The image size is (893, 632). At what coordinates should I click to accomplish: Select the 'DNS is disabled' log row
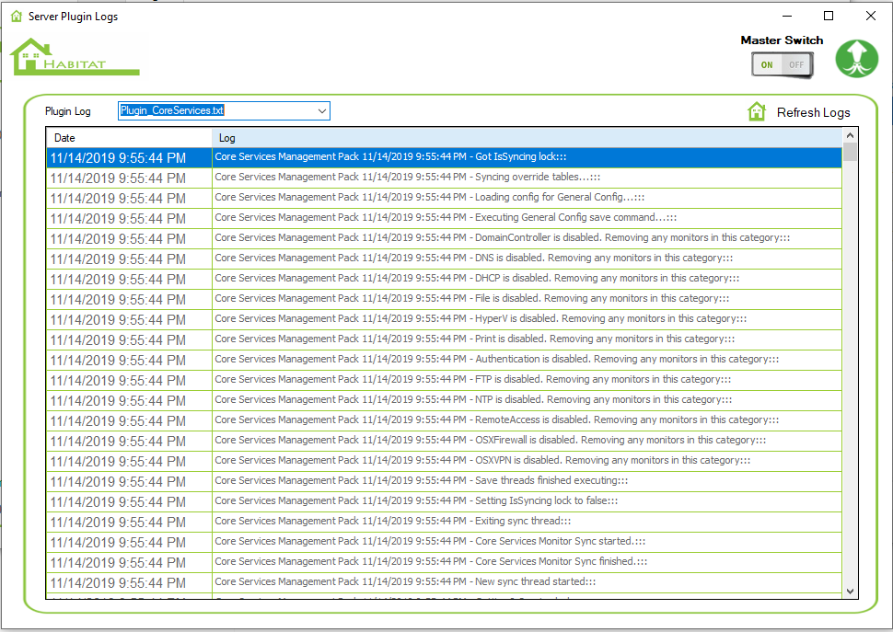pos(460,258)
